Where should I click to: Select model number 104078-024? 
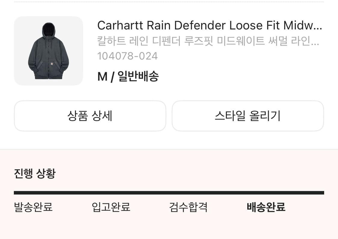coord(127,56)
